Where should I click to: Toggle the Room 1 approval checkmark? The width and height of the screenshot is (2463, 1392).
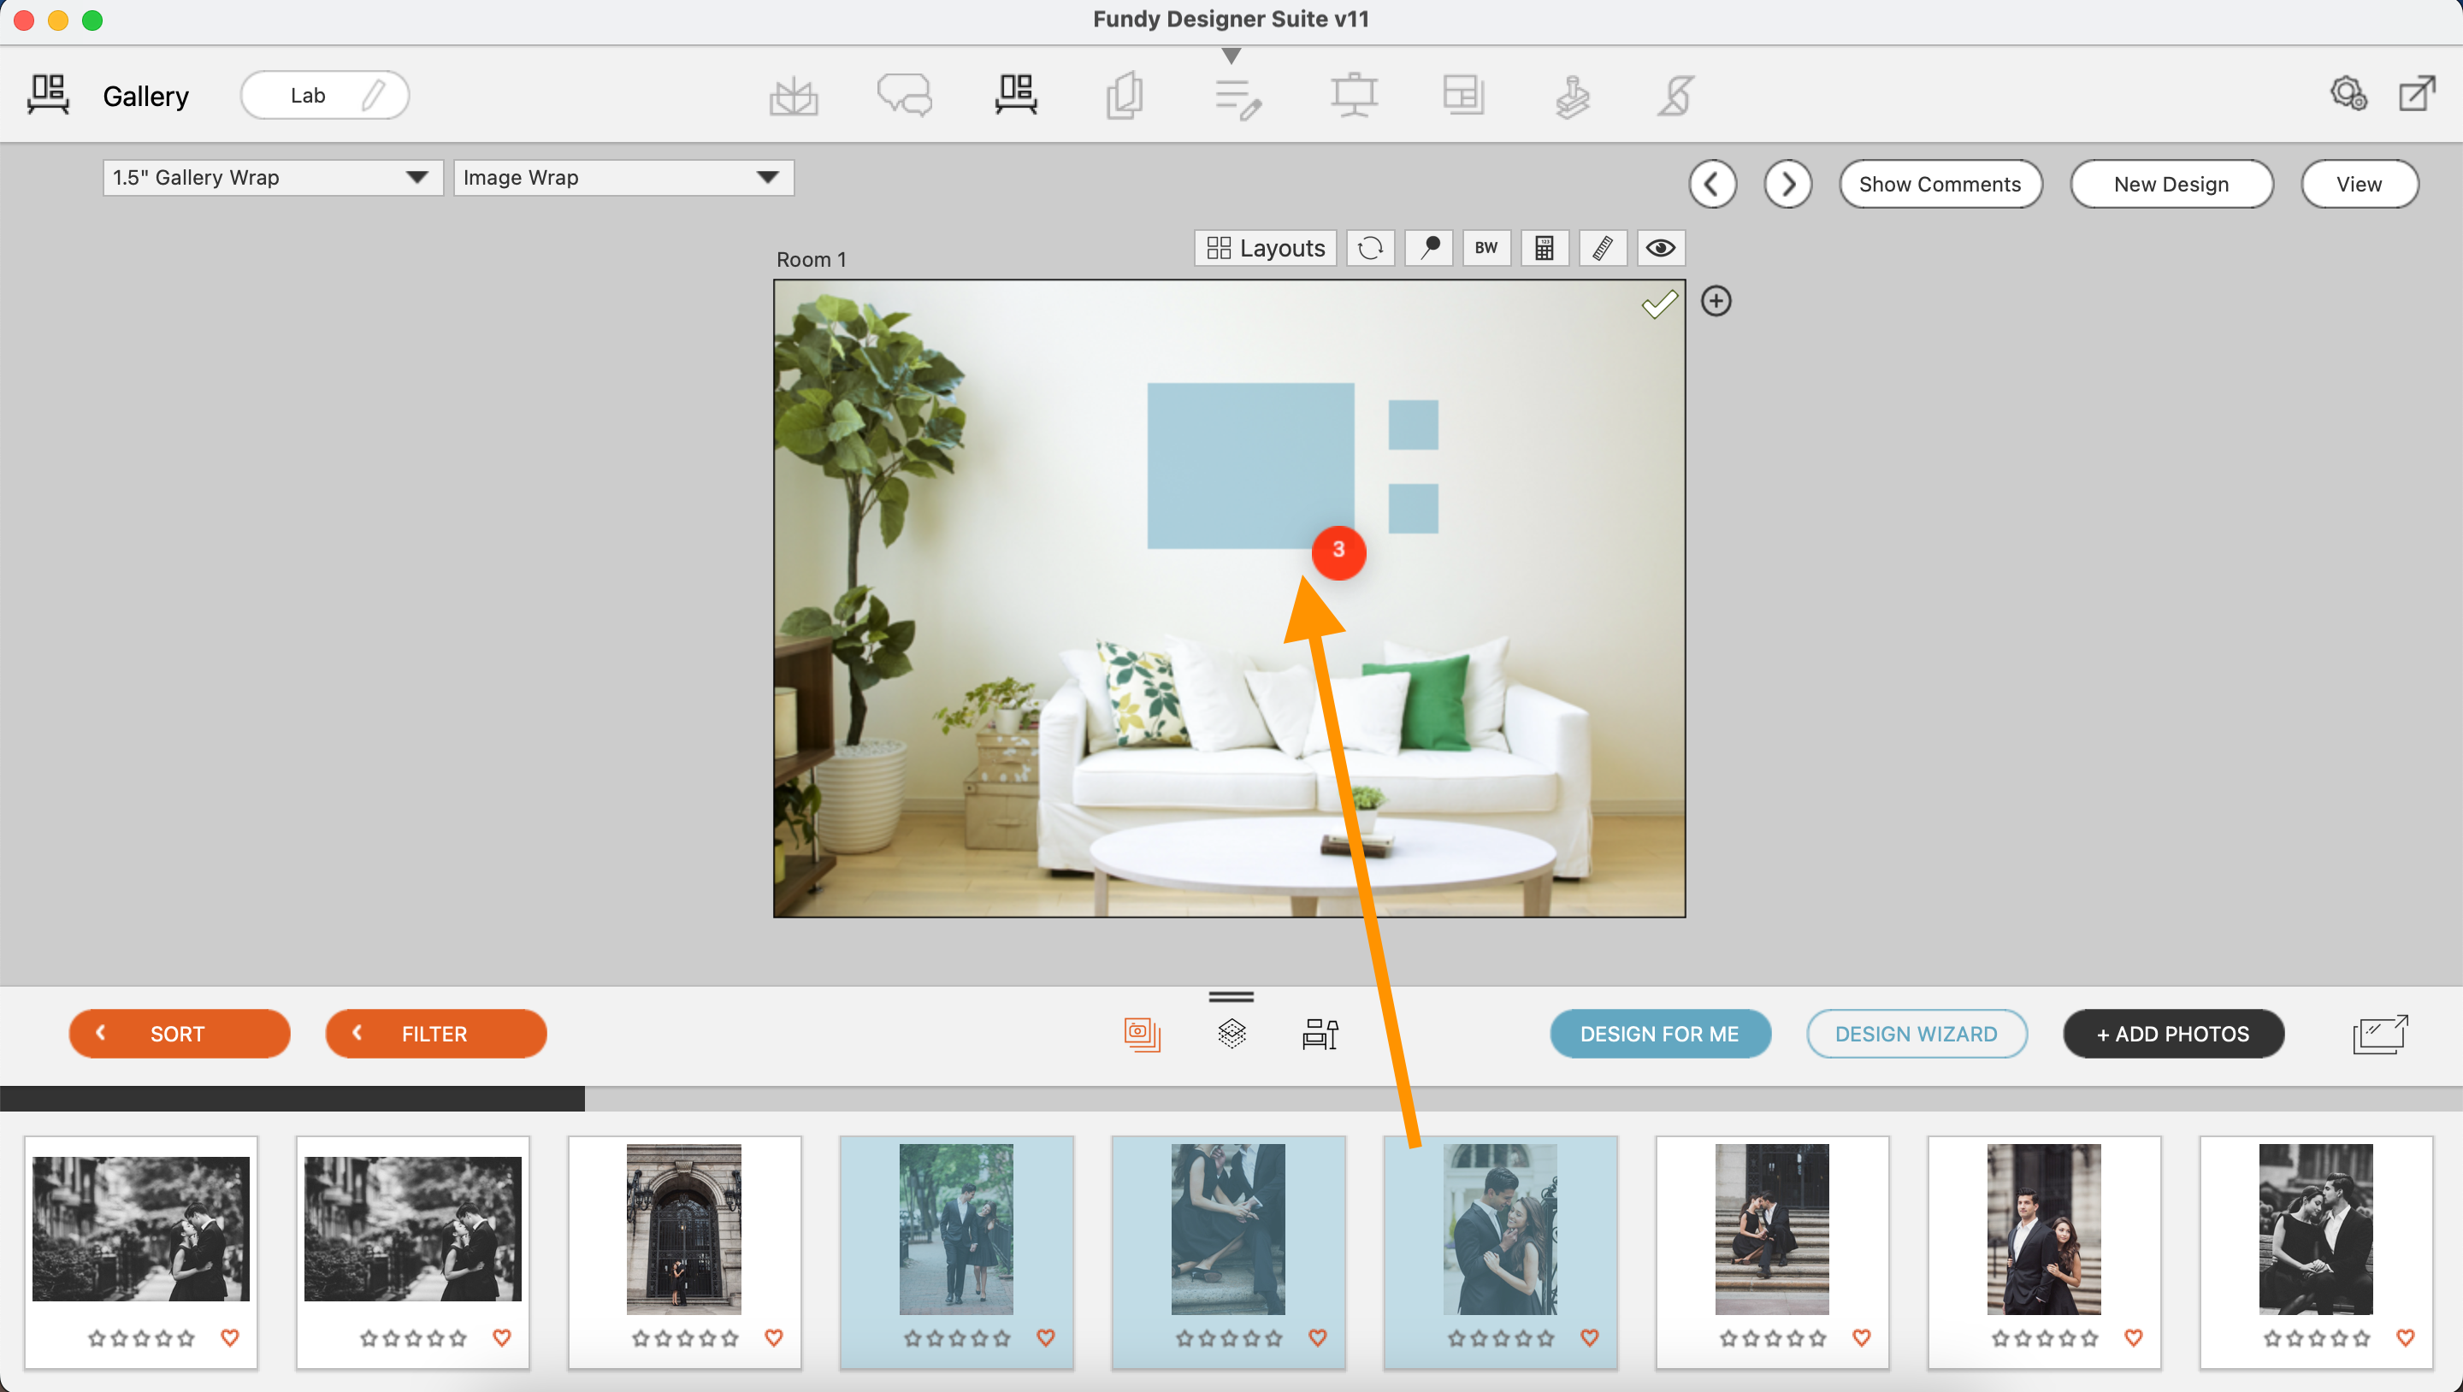coord(1659,304)
